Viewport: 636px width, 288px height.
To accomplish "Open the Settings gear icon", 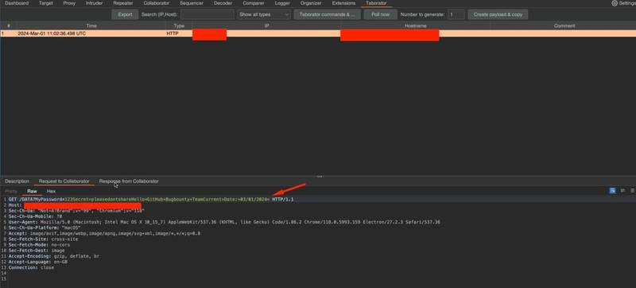I will tap(615, 3).
